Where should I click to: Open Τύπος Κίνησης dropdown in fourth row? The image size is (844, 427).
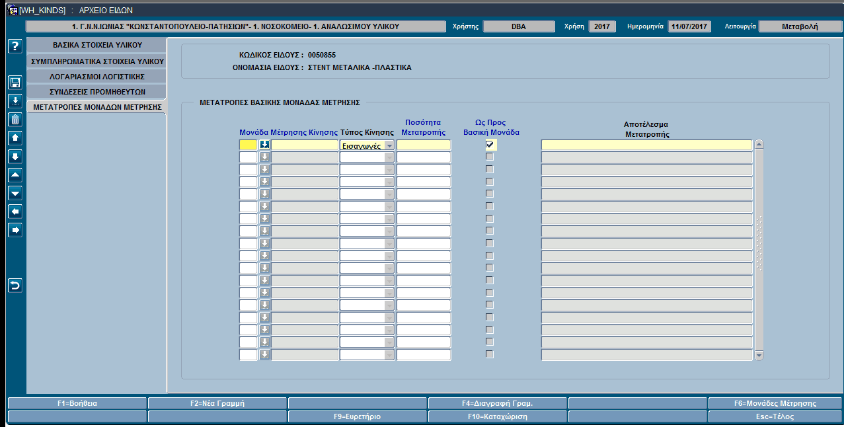389,182
